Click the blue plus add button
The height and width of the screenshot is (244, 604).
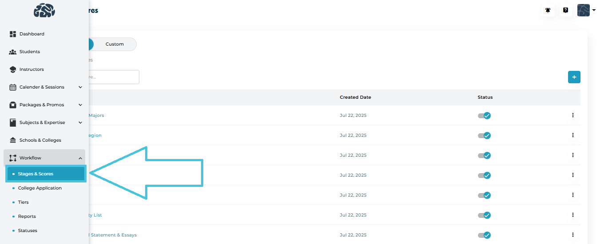point(574,77)
